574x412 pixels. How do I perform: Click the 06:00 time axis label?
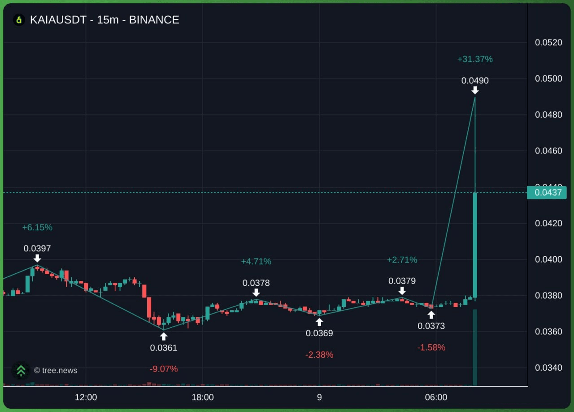(x=436, y=397)
